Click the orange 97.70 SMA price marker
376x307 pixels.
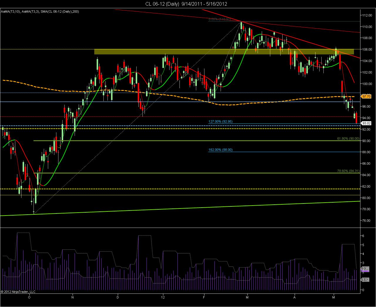(366, 96)
